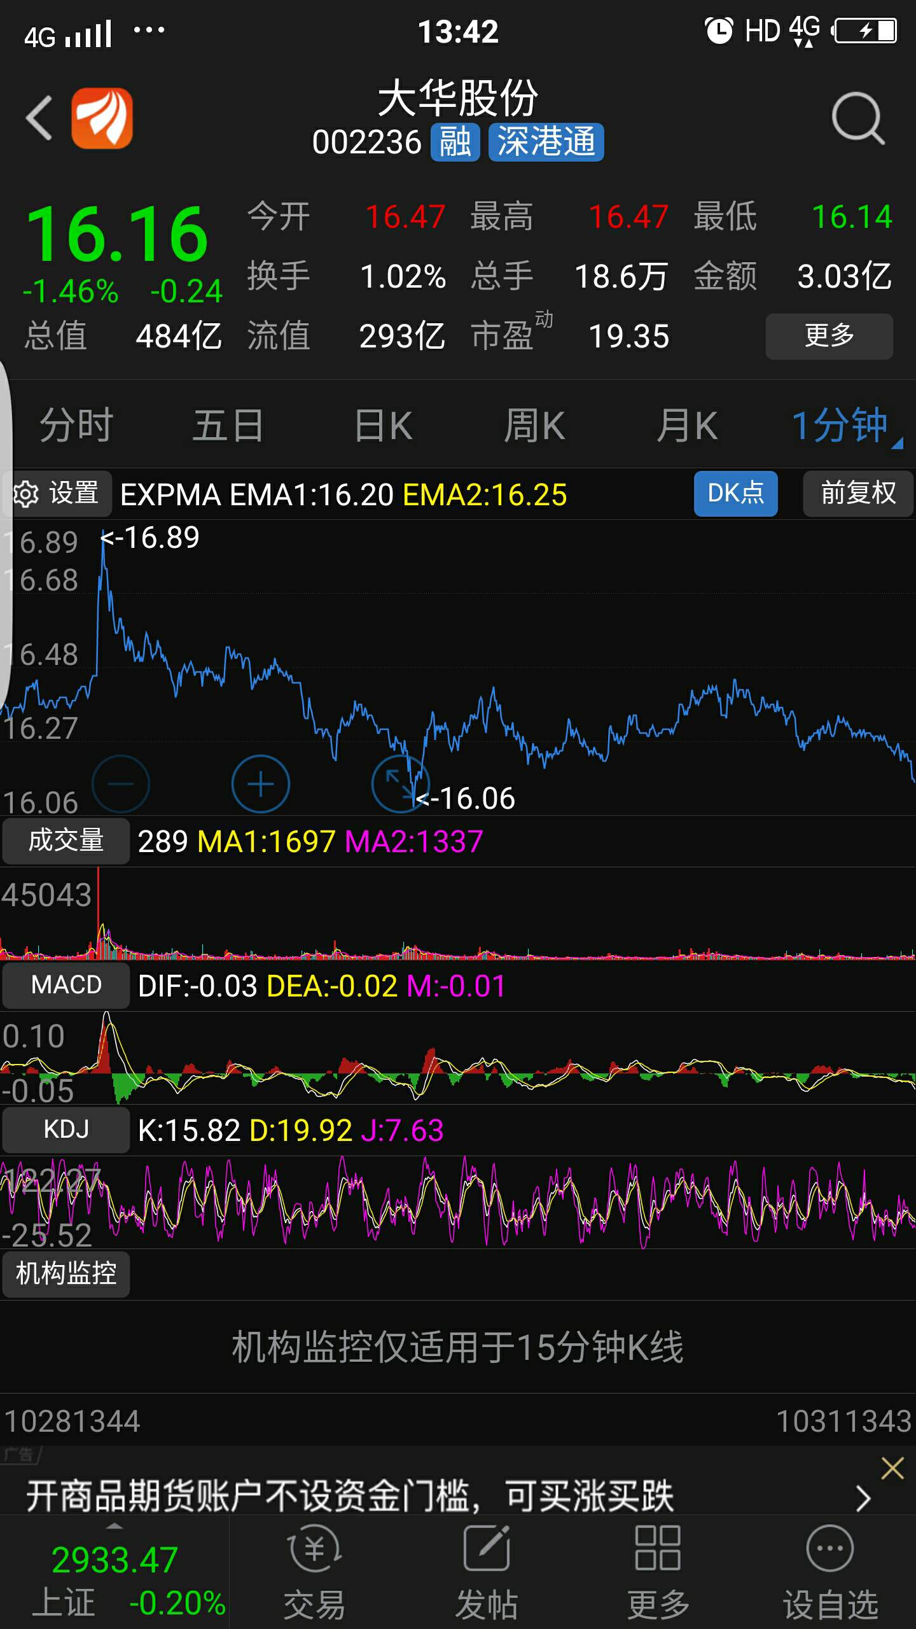Screen dimensions: 916x1629
Task: Switch to 五日 tab
Action: tap(228, 425)
